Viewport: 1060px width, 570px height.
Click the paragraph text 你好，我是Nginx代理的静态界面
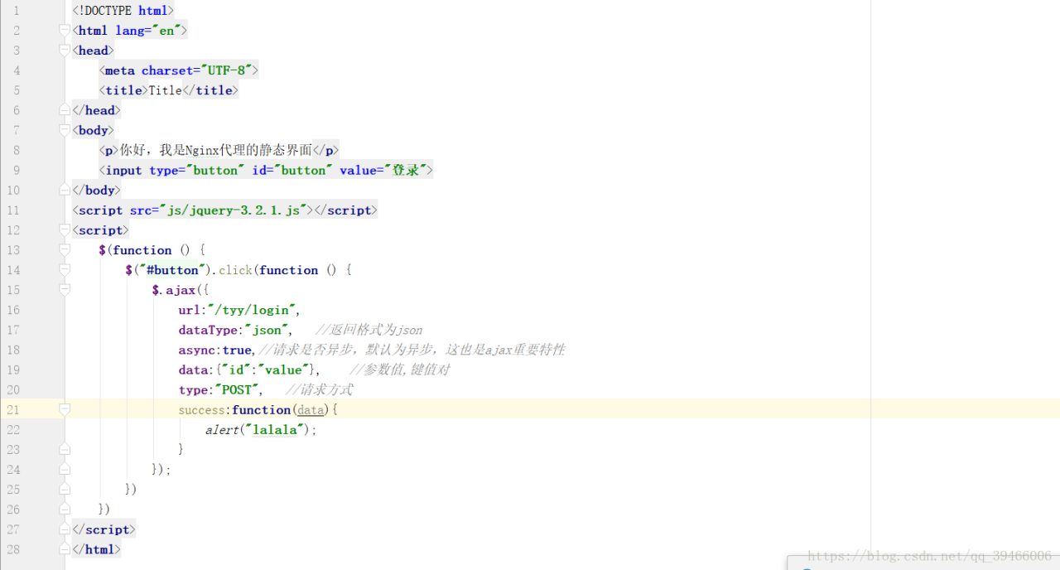215,150
